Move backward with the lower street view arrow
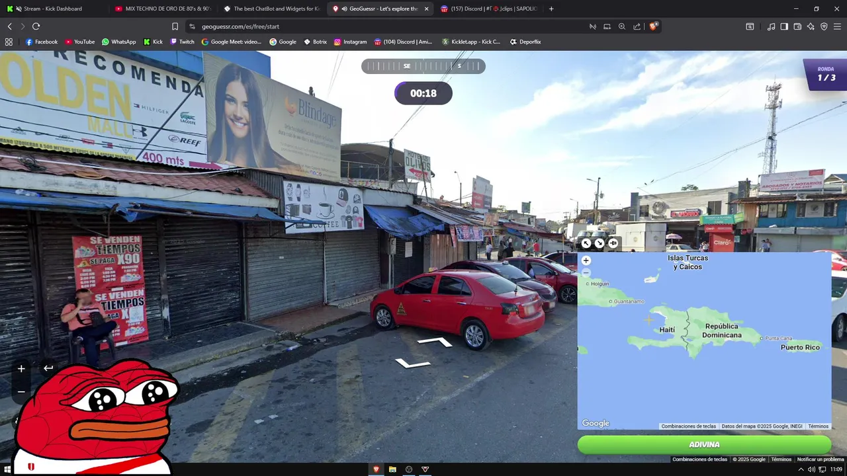Viewport: 847px width, 476px height. click(412, 363)
